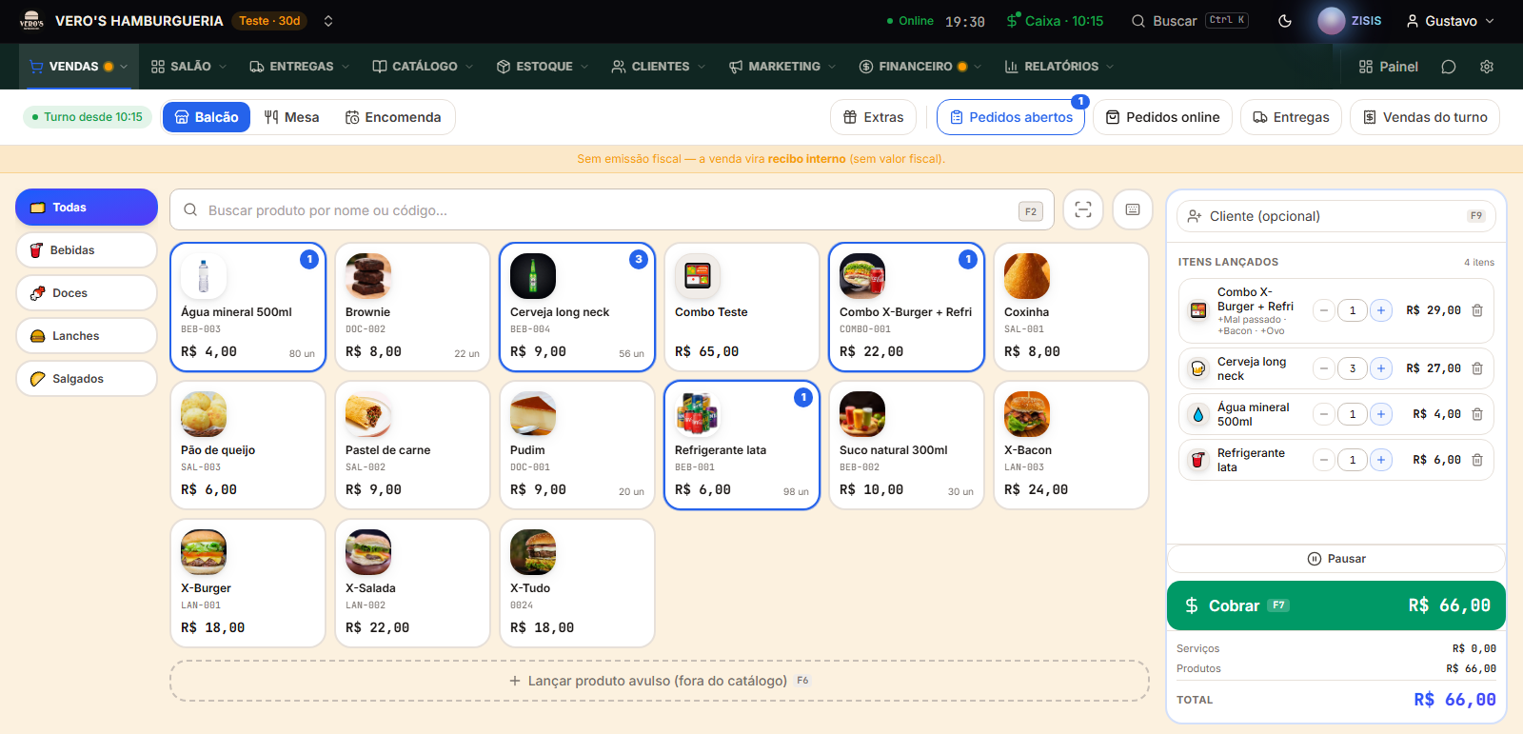
Task: Open the RELATÓRIOS menu
Action: point(1059,67)
